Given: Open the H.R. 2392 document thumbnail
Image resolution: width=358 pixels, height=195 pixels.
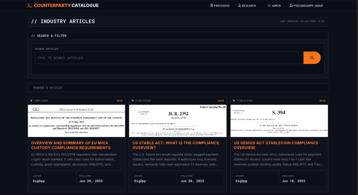Looking at the screenshot, I should pos(178,121).
